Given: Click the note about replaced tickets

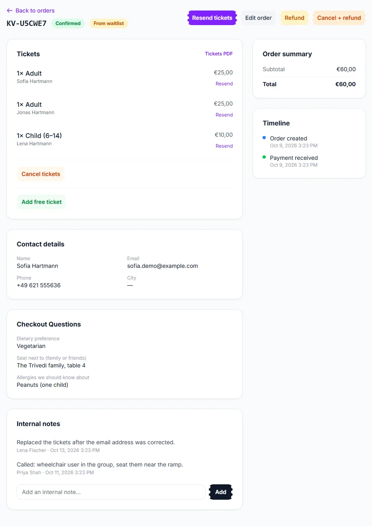Looking at the screenshot, I should point(96,442).
